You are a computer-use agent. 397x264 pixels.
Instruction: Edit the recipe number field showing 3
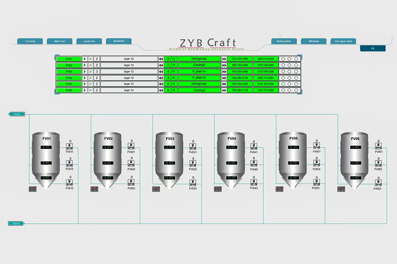[x=97, y=71]
